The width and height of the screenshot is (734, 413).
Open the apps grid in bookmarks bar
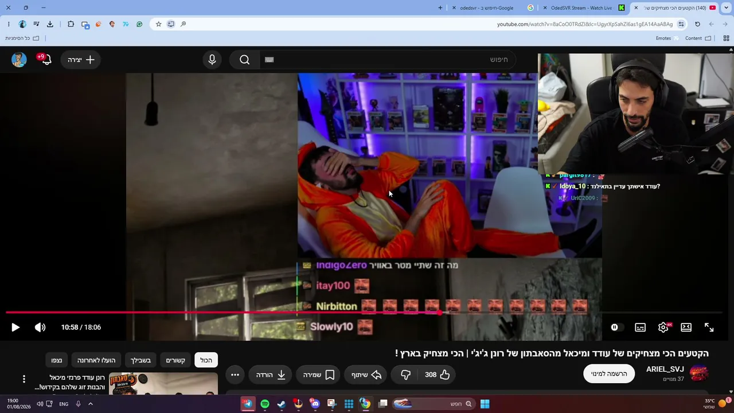point(726,38)
